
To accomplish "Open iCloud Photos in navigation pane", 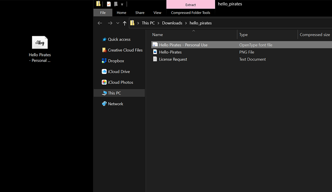I will click(120, 82).
